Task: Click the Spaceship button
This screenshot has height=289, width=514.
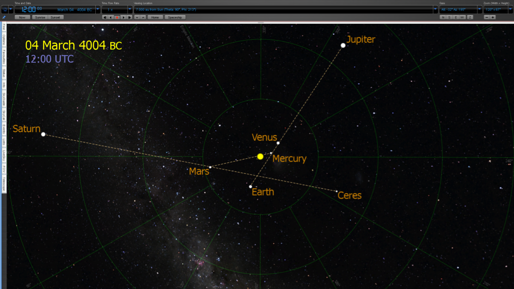Action: click(x=175, y=17)
